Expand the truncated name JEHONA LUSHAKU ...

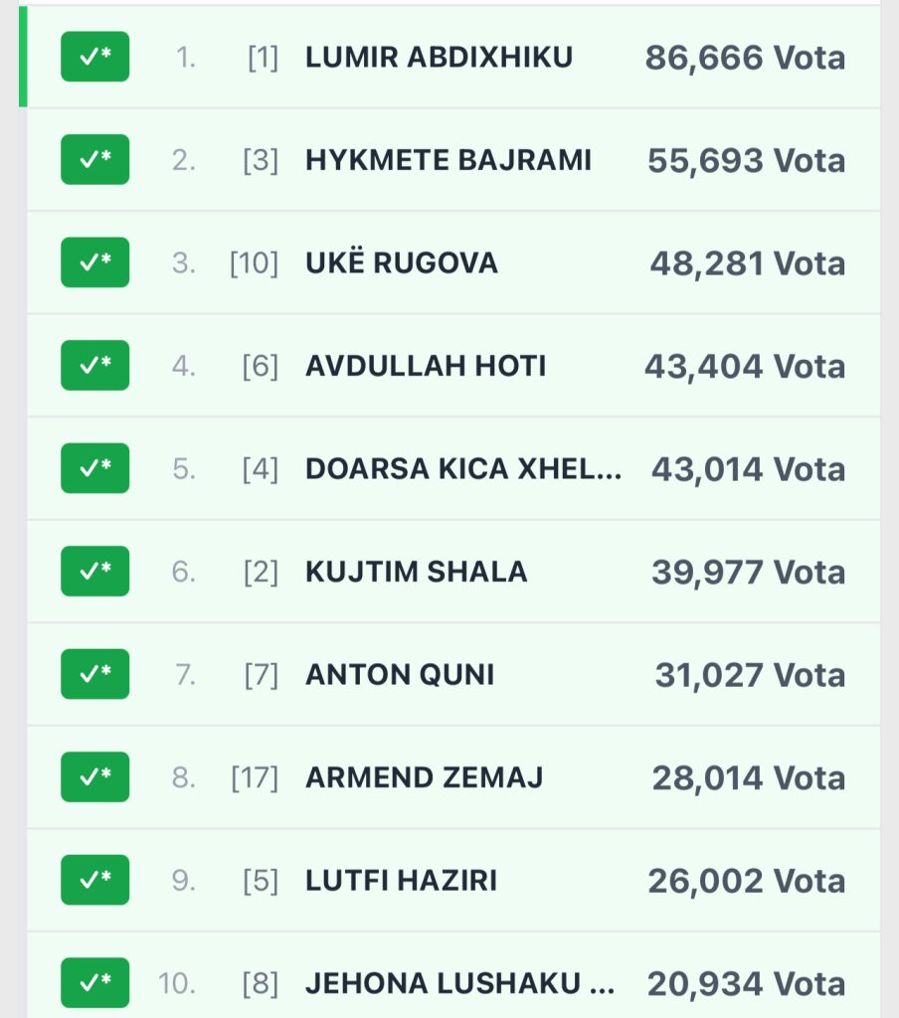click(x=459, y=983)
